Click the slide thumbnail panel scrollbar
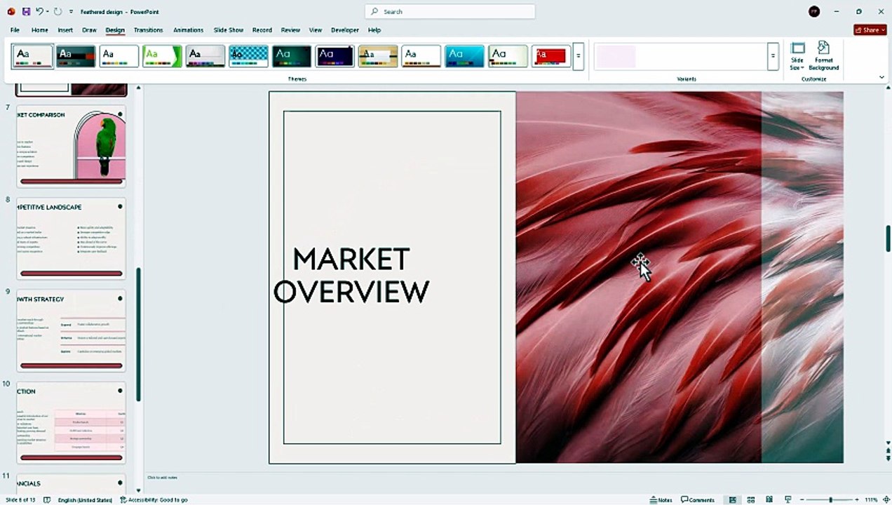Screen dimensions: 892x505 pos(138,334)
